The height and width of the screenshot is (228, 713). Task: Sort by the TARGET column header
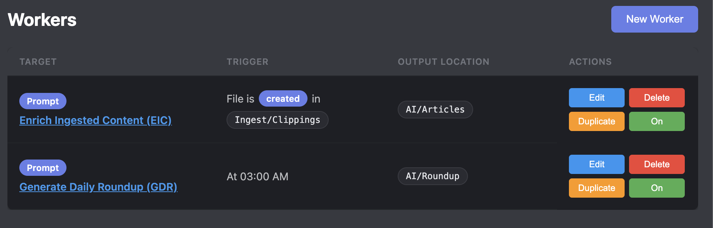tap(38, 61)
